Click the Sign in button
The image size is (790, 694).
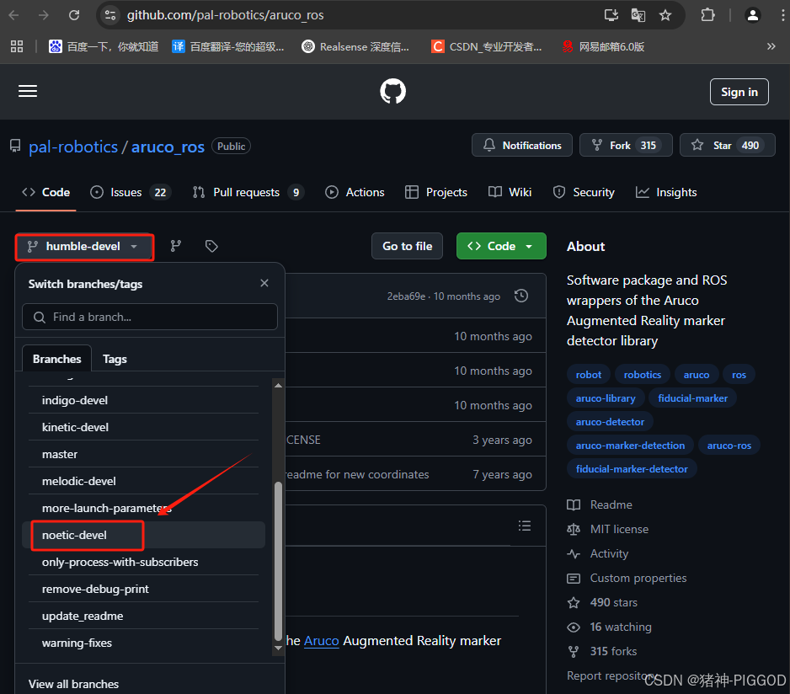(739, 91)
